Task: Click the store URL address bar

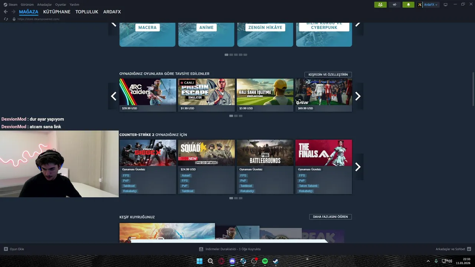Action: pyautogui.click(x=39, y=19)
